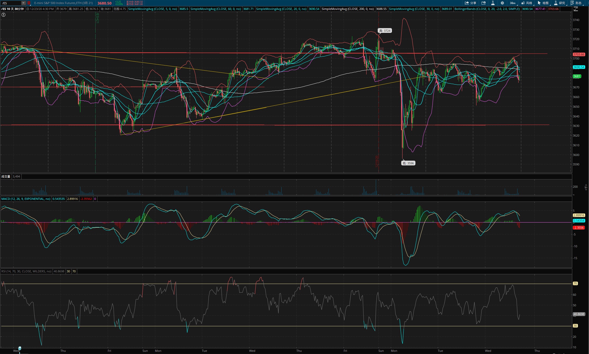Open chart settings gear icon
The height and width of the screenshot is (354, 589).
pyautogui.click(x=502, y=3)
